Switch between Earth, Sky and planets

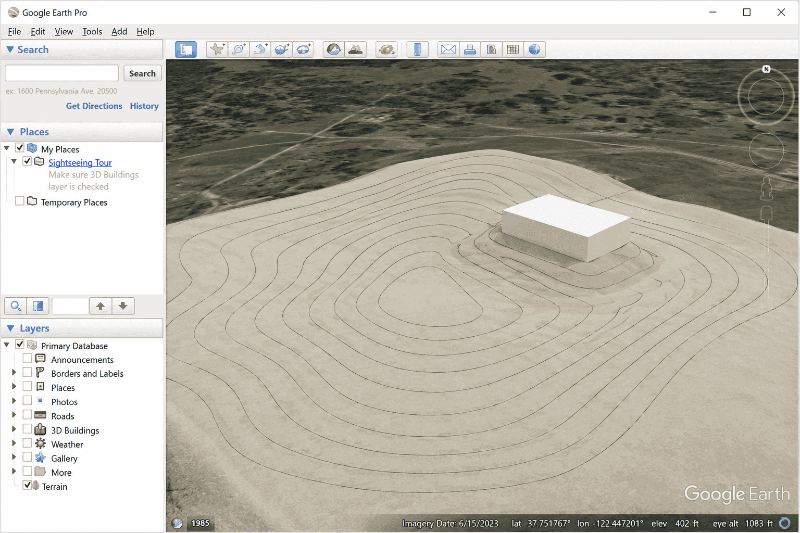point(386,49)
